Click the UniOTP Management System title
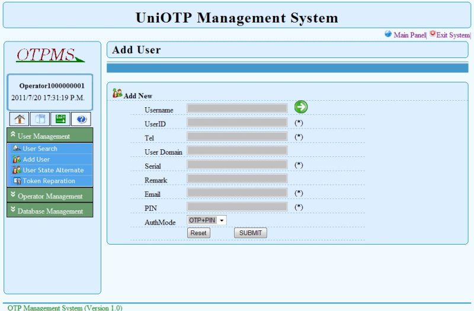 click(x=237, y=18)
